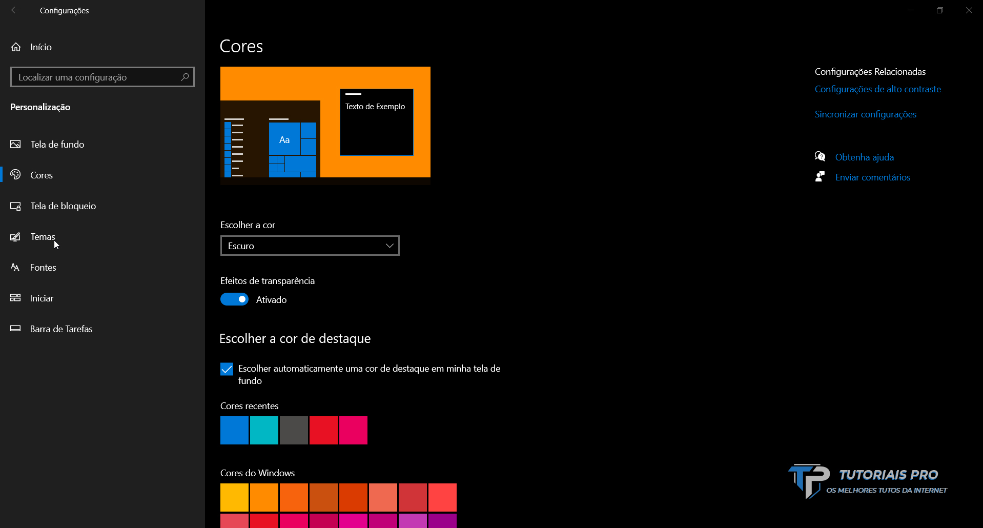Click the Obtenha ajuda help icon

pos(820,156)
